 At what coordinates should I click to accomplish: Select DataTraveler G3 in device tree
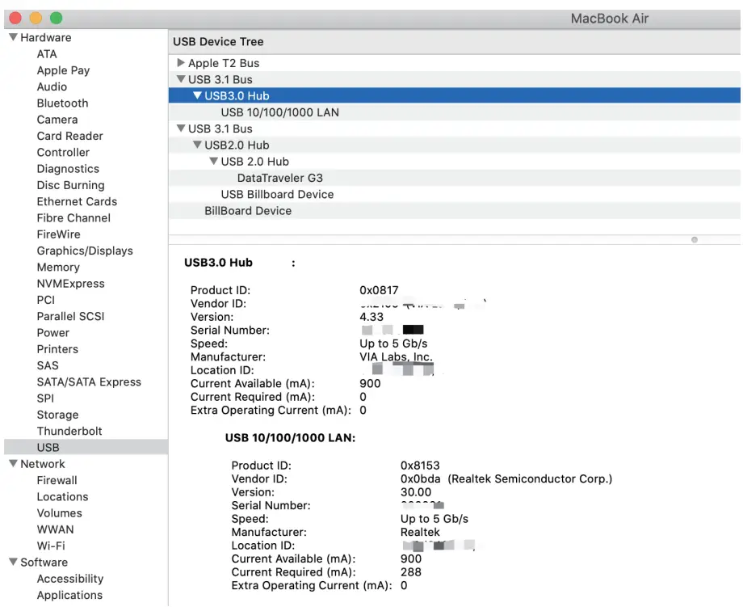click(x=279, y=178)
